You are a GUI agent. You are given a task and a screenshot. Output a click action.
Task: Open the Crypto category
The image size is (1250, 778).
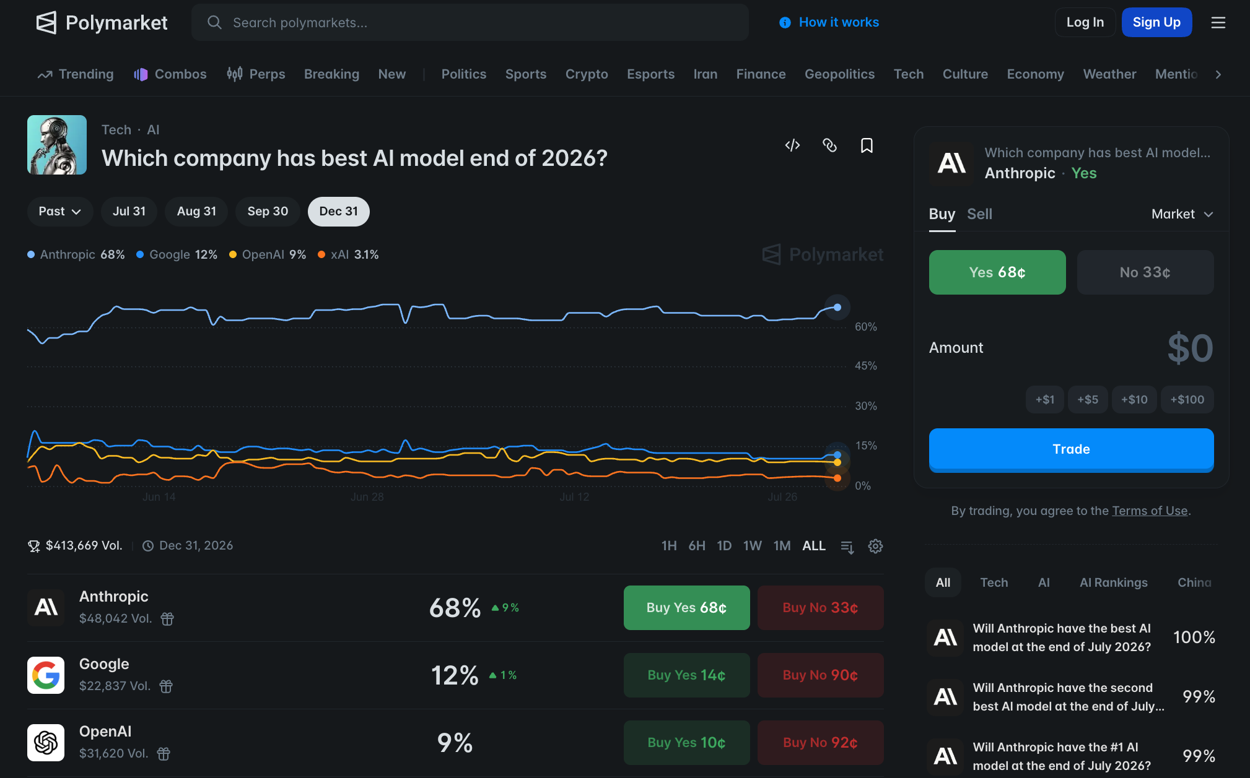click(587, 74)
